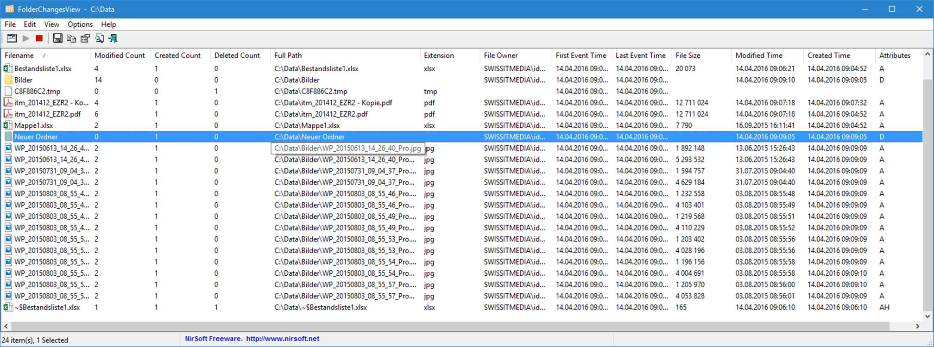934x347 pixels.
Task: Click the 24 item(s), 1 Selected status text
Action: tap(35, 340)
